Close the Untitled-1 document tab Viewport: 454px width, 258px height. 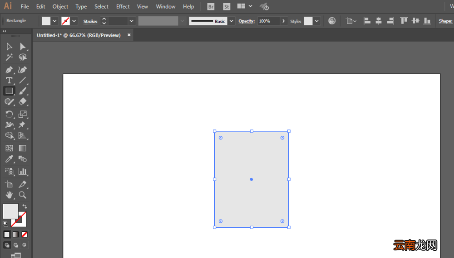[129, 35]
